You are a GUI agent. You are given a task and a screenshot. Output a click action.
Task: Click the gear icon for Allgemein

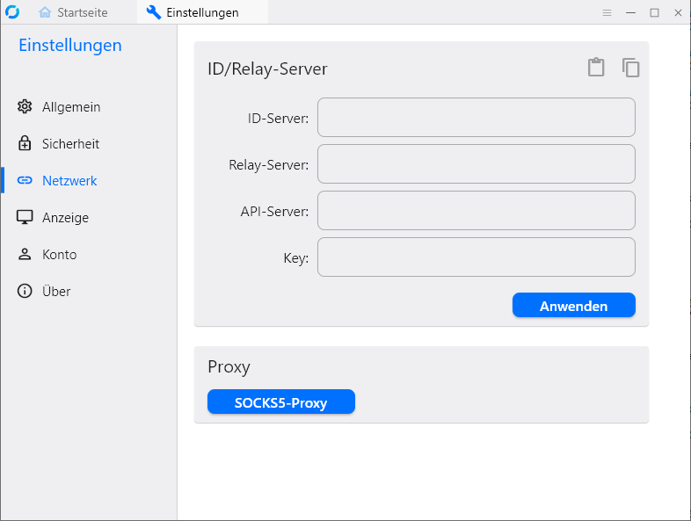[x=25, y=107]
